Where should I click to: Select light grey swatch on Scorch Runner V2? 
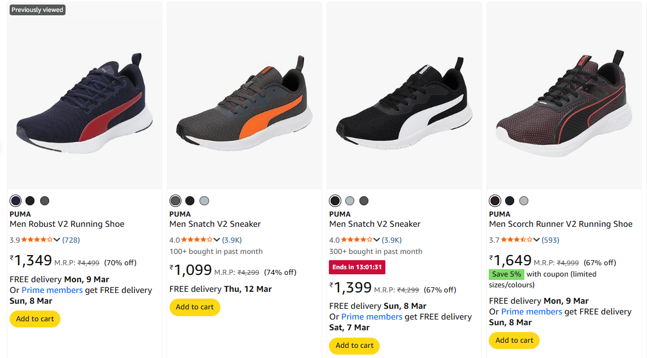(524, 201)
